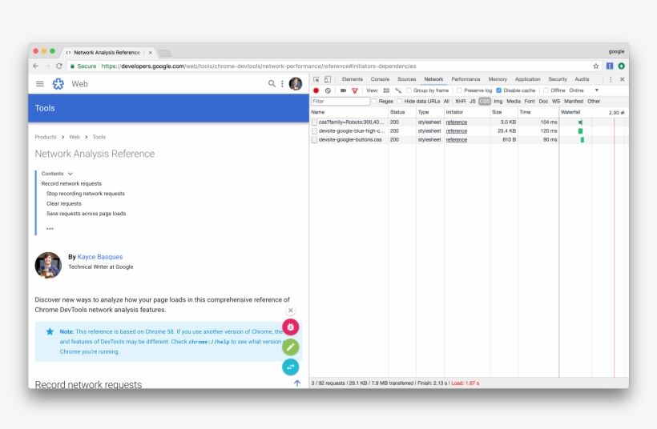Open the hamburger menu on the page
Screen dimensions: 657x429
click(x=40, y=83)
